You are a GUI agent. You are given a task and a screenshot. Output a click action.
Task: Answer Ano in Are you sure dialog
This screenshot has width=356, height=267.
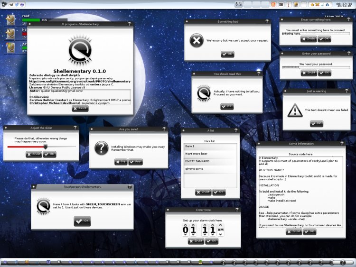point(136,162)
